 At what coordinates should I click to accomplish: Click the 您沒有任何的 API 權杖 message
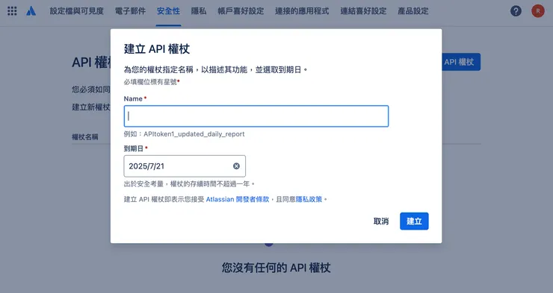(276, 268)
